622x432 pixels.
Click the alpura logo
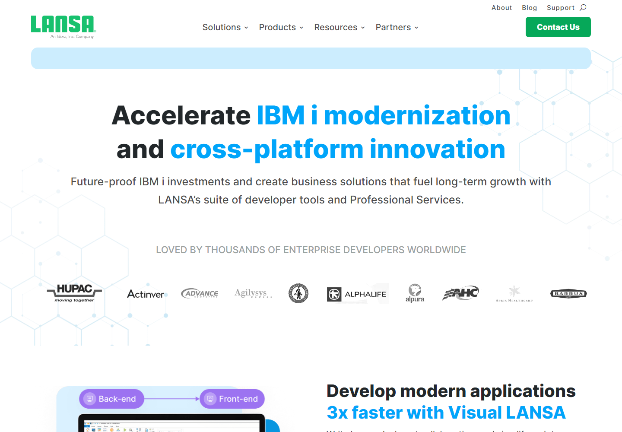click(x=415, y=293)
